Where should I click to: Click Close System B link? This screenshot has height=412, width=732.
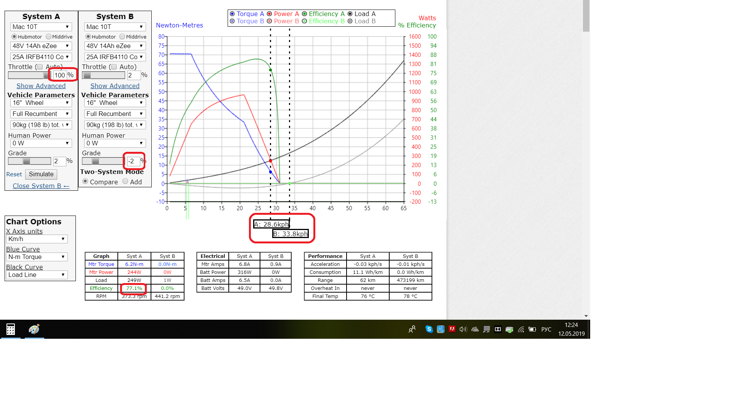click(41, 186)
